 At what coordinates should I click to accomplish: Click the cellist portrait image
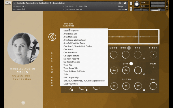coord(23,48)
